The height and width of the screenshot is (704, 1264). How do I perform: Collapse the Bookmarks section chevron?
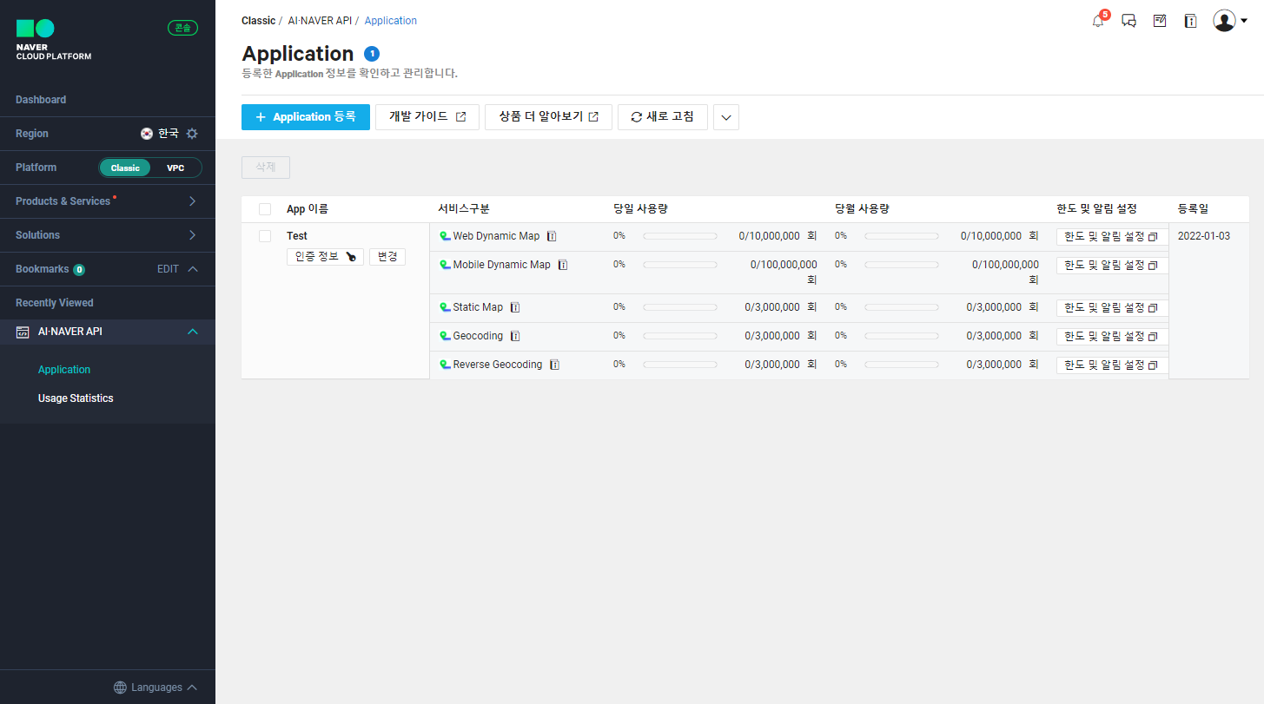(193, 269)
